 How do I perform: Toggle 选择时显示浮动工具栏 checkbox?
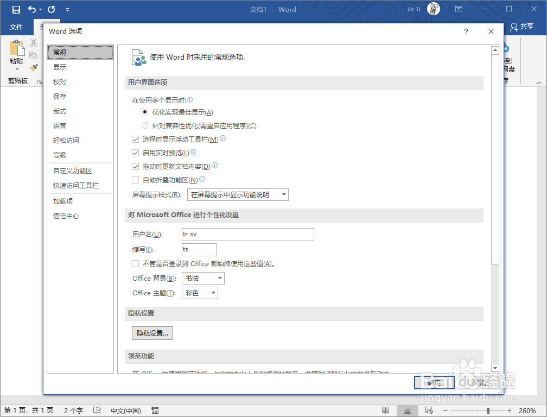(x=135, y=139)
